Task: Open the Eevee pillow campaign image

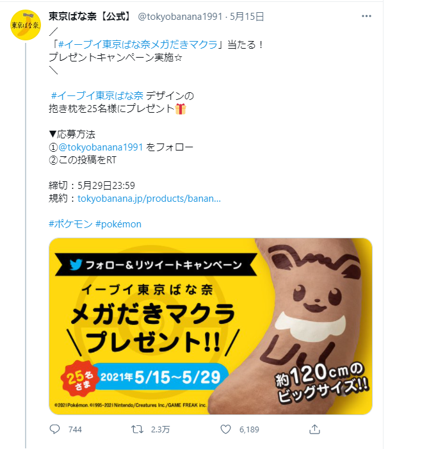Action: point(211,326)
